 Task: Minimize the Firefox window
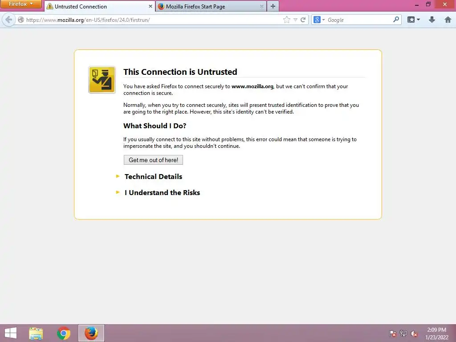(x=417, y=4)
